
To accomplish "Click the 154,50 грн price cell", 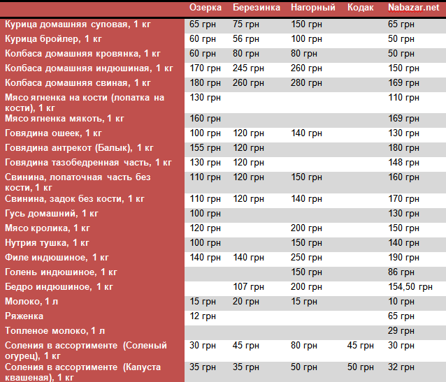I will tap(410, 286).
